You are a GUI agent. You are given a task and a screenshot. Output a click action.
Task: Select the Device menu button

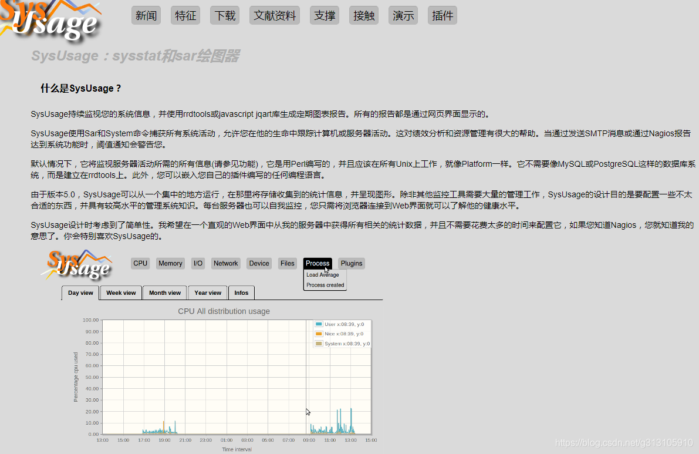(x=259, y=264)
